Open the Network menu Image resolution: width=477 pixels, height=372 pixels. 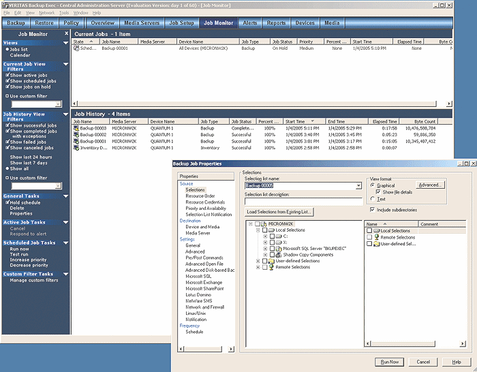tap(46, 13)
